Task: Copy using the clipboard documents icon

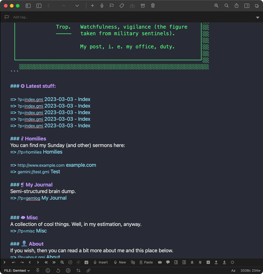Action: coord(133,262)
